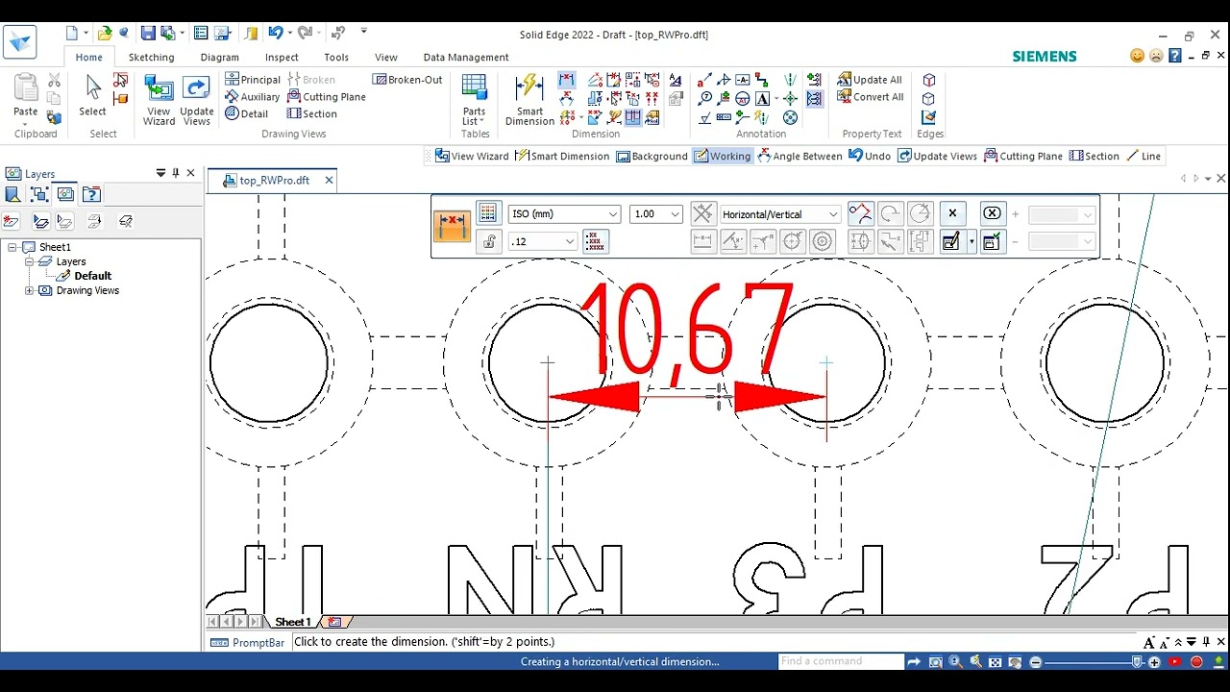Switch to the Inspect tab
The height and width of the screenshot is (692, 1230).
(x=282, y=58)
